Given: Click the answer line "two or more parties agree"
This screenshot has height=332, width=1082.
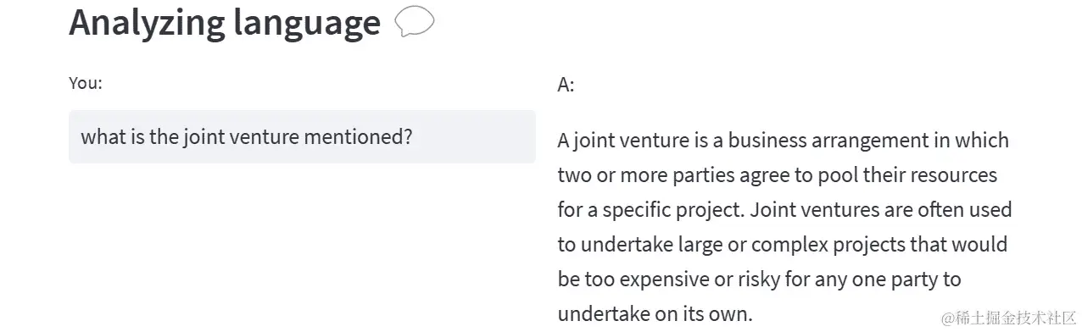Looking at the screenshot, I should pyautogui.click(x=777, y=175).
